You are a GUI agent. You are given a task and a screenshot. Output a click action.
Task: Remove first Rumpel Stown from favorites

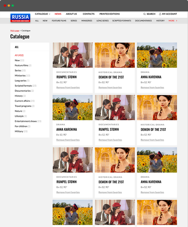coord(68,87)
